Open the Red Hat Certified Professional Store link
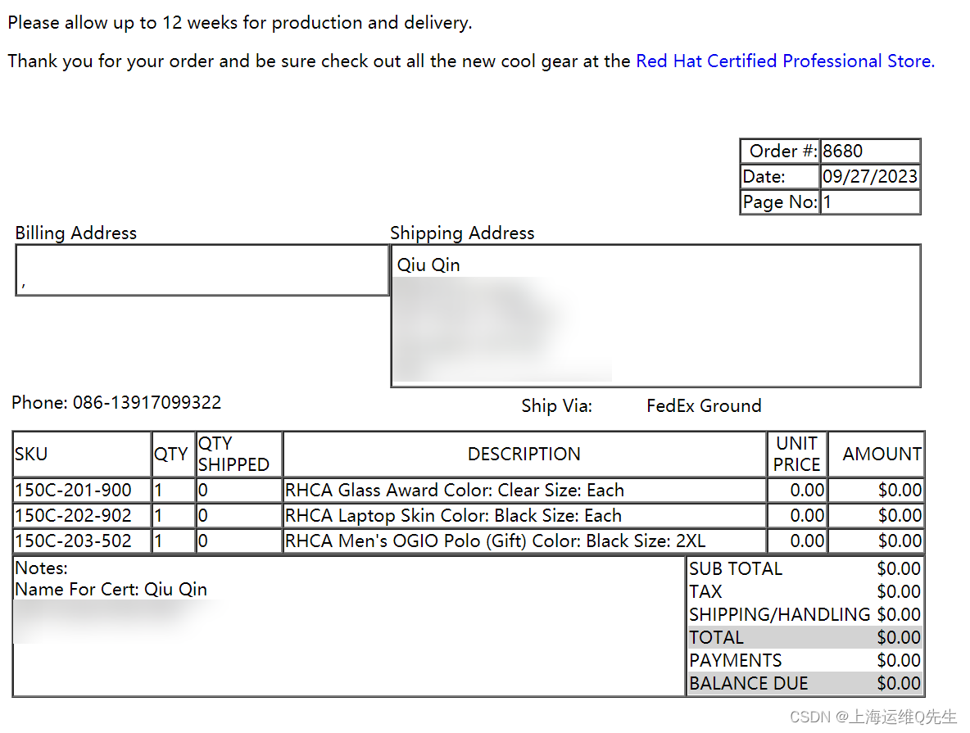The image size is (970, 733). coord(785,61)
